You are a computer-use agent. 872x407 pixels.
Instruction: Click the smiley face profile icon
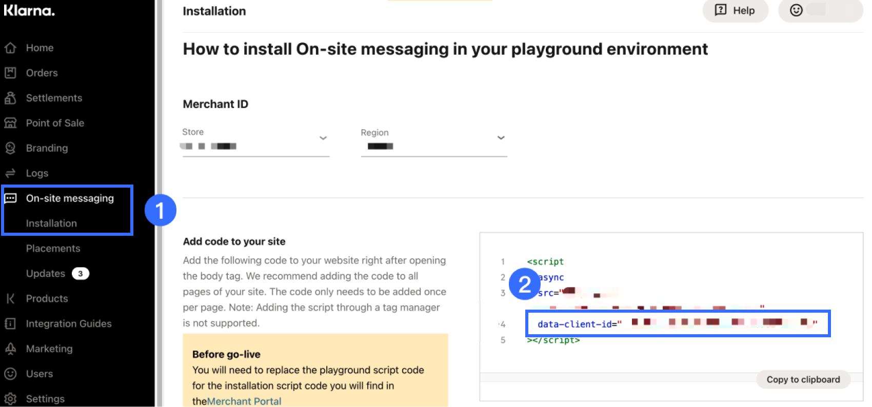click(x=796, y=10)
